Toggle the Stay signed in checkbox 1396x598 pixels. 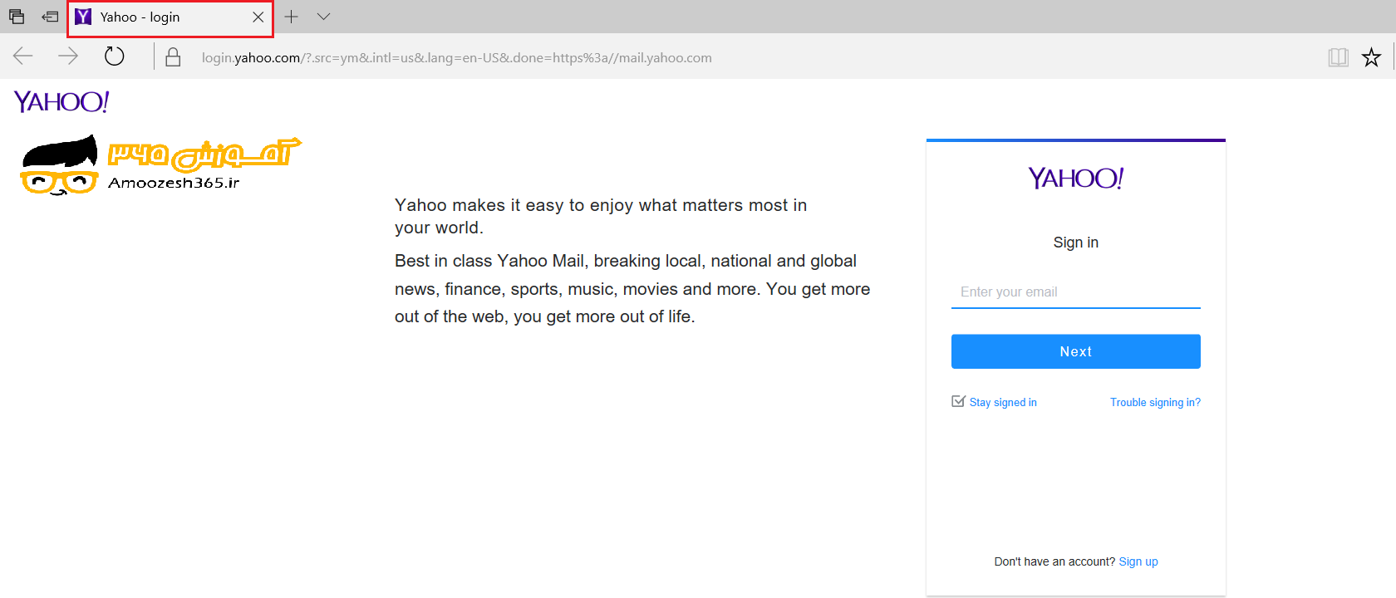[x=958, y=402]
